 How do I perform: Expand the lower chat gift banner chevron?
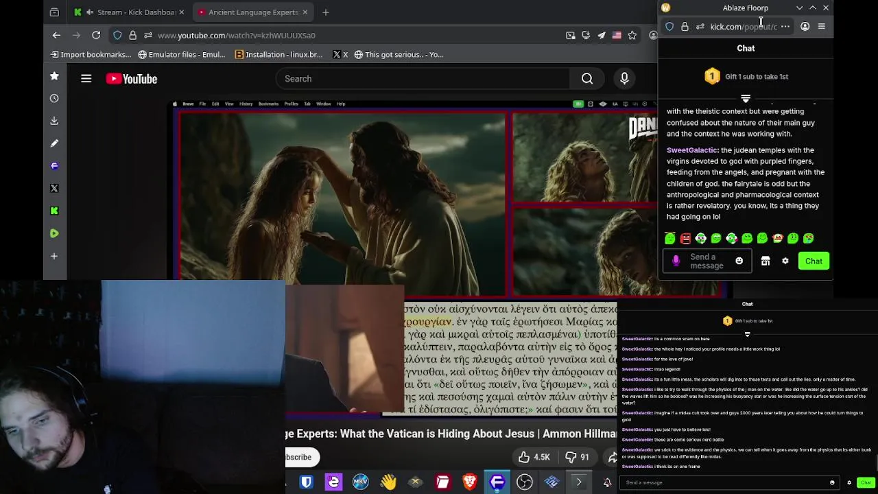(747, 334)
